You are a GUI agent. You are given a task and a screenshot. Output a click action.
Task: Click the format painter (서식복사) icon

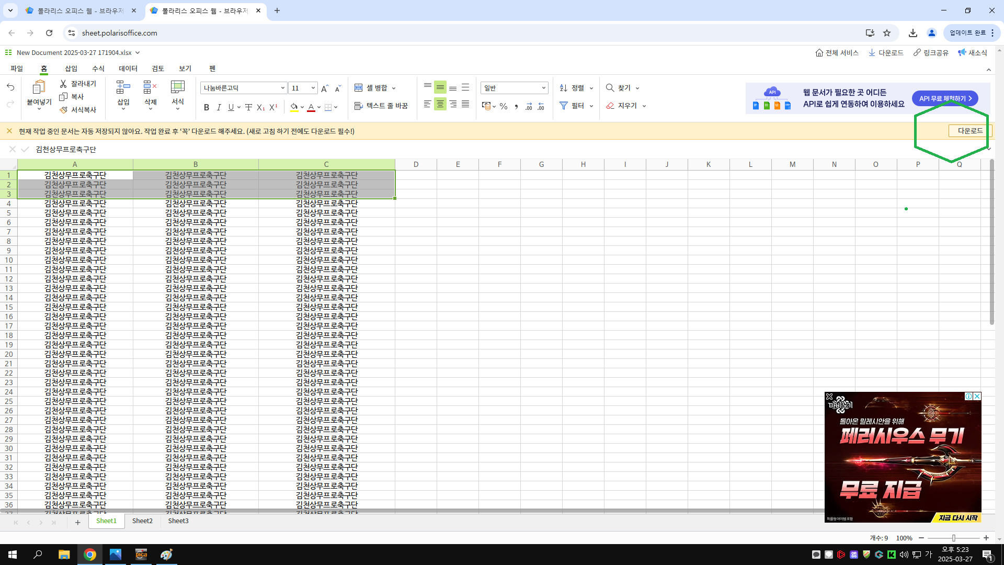[64, 110]
